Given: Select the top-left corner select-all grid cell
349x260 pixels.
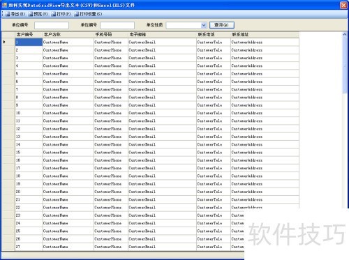Looking at the screenshot, I should tap(8, 35).
